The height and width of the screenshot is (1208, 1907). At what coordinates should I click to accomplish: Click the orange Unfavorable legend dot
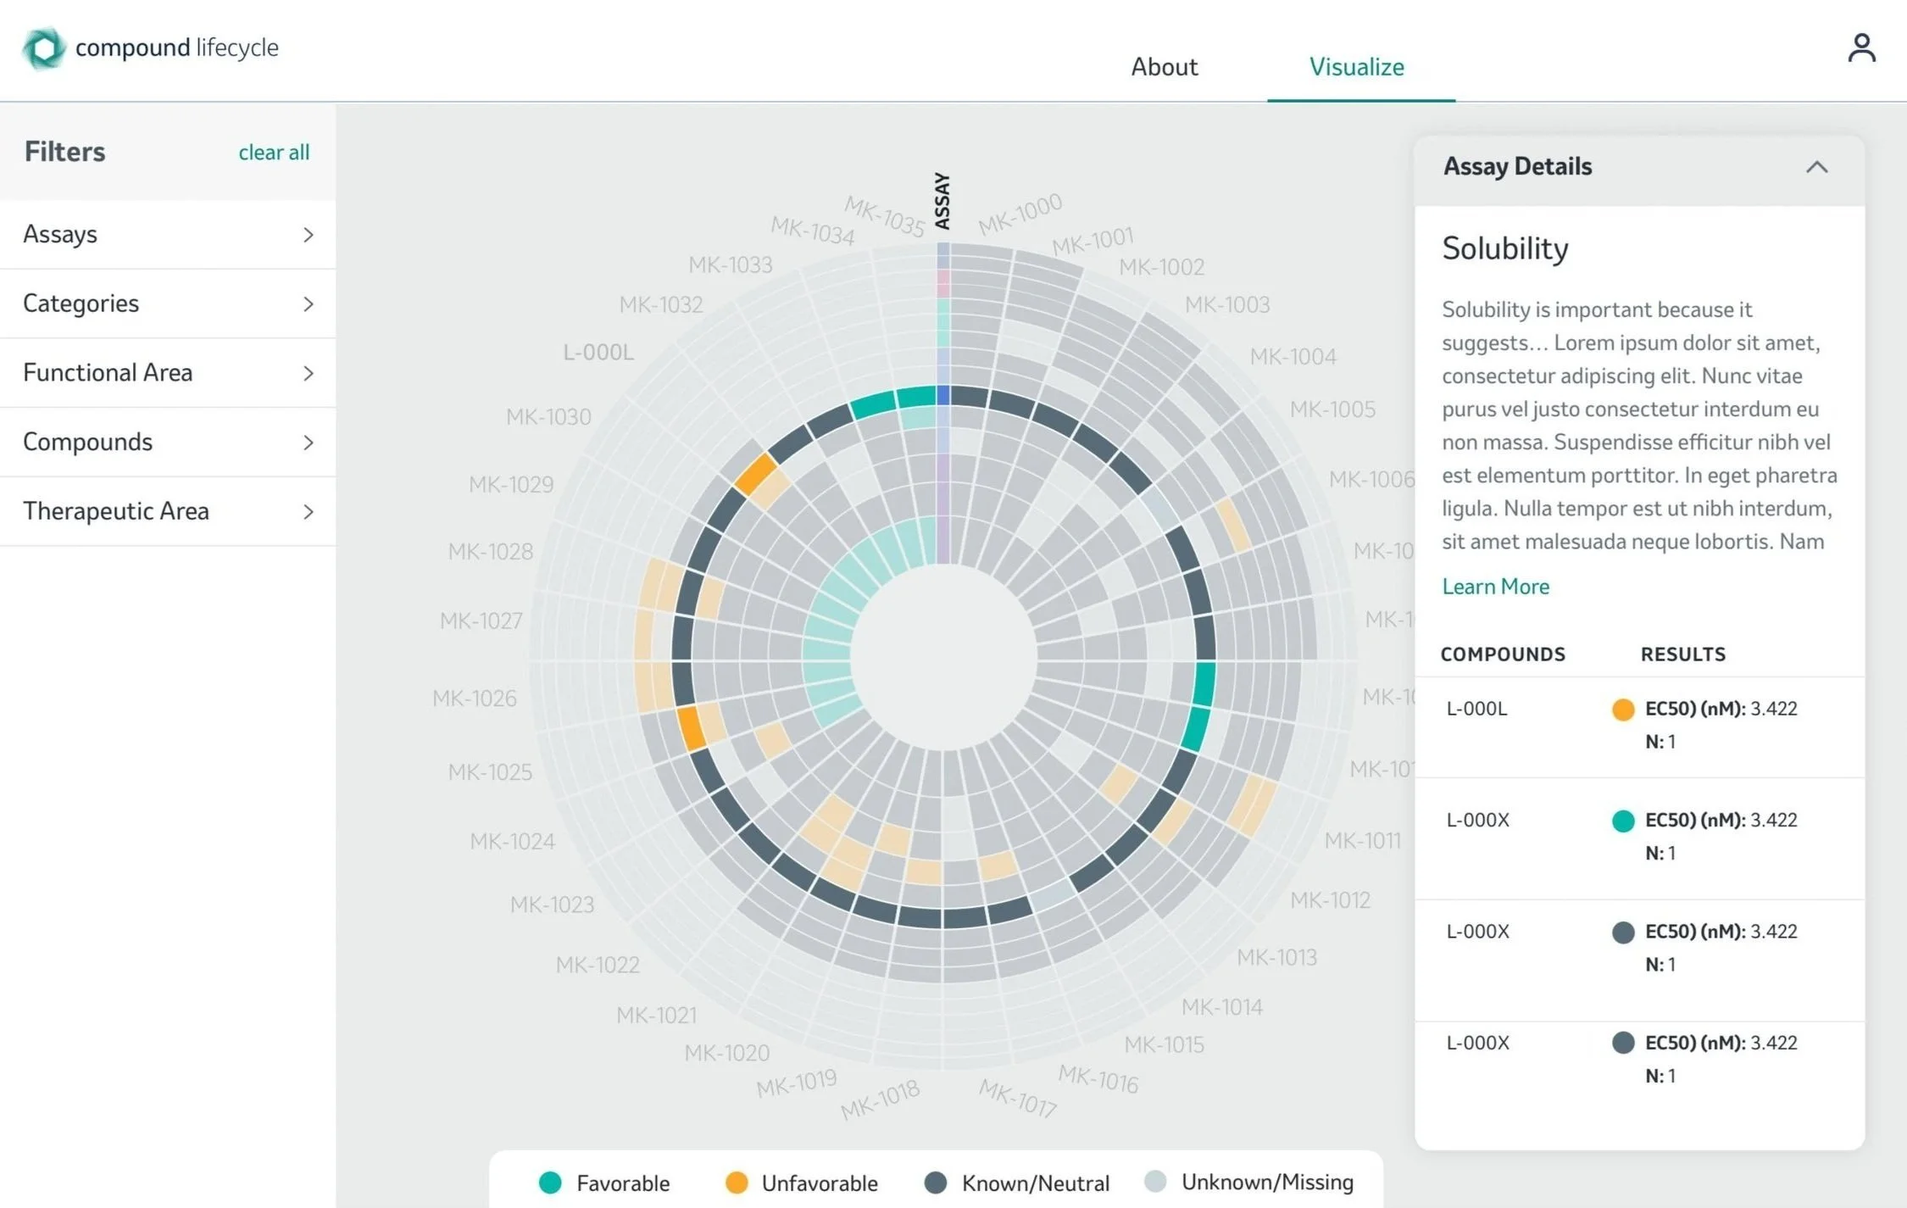coord(737,1183)
